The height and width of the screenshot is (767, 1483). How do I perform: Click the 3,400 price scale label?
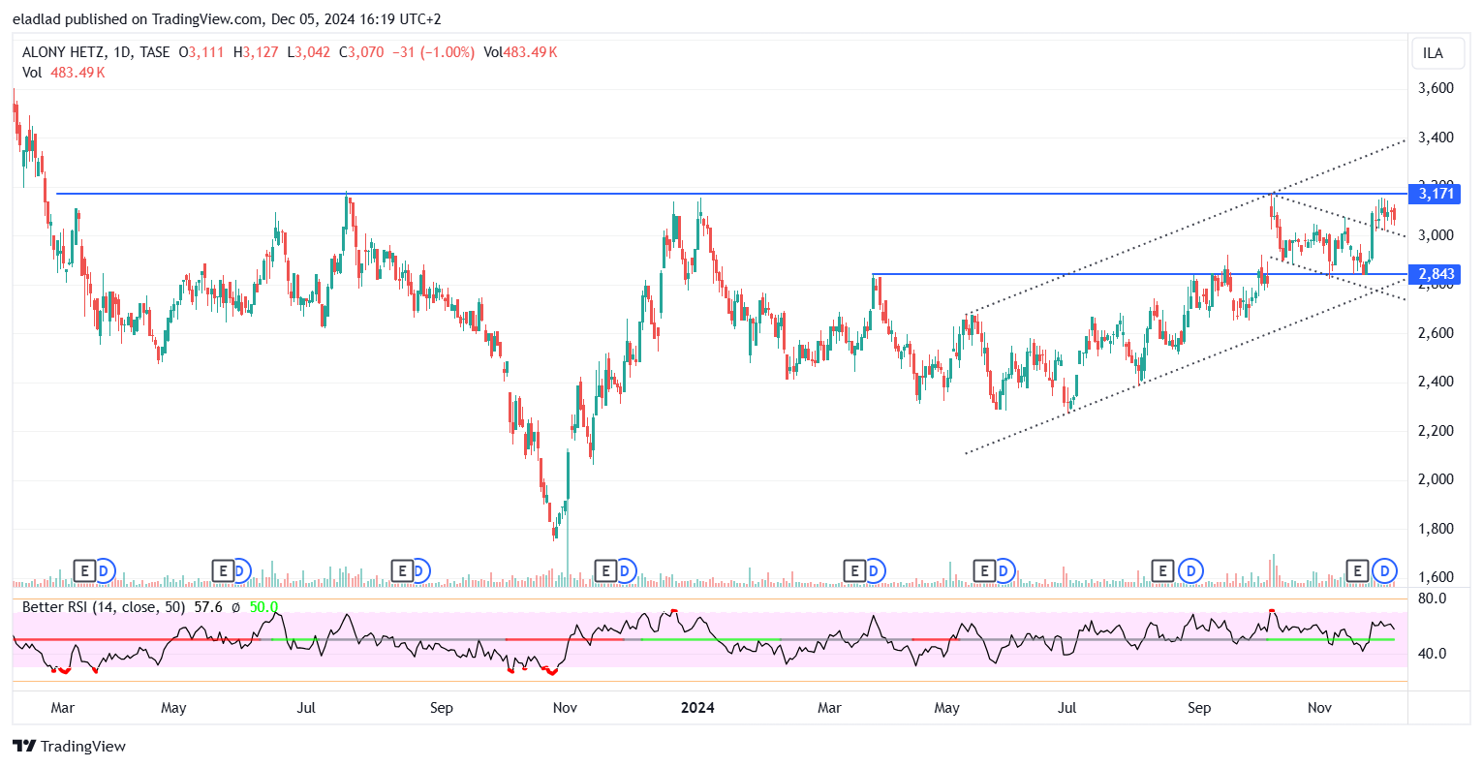[1436, 138]
